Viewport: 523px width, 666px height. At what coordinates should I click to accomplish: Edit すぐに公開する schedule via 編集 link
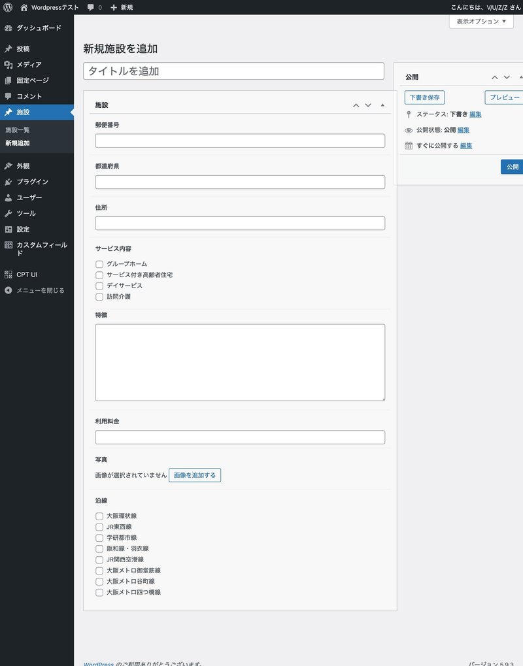point(466,146)
